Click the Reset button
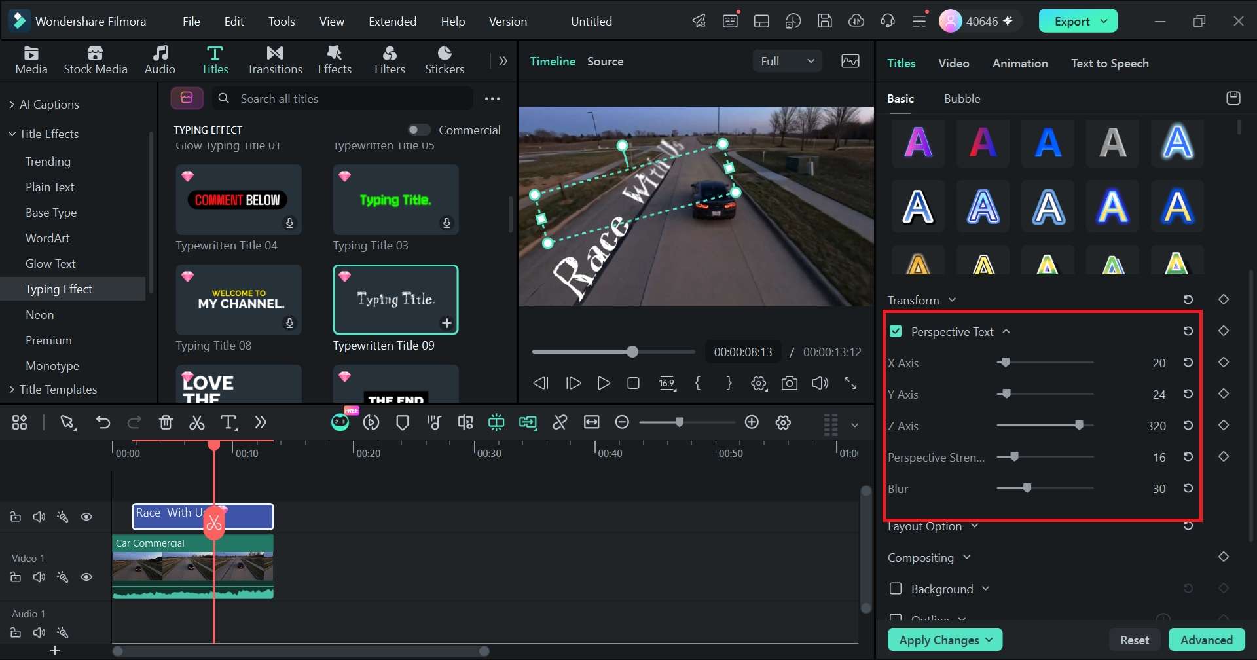The height and width of the screenshot is (660, 1257). coord(1135,640)
